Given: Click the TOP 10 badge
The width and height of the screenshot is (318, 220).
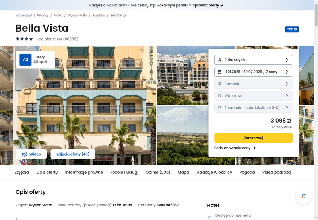Looking at the screenshot, I should [x=292, y=29].
